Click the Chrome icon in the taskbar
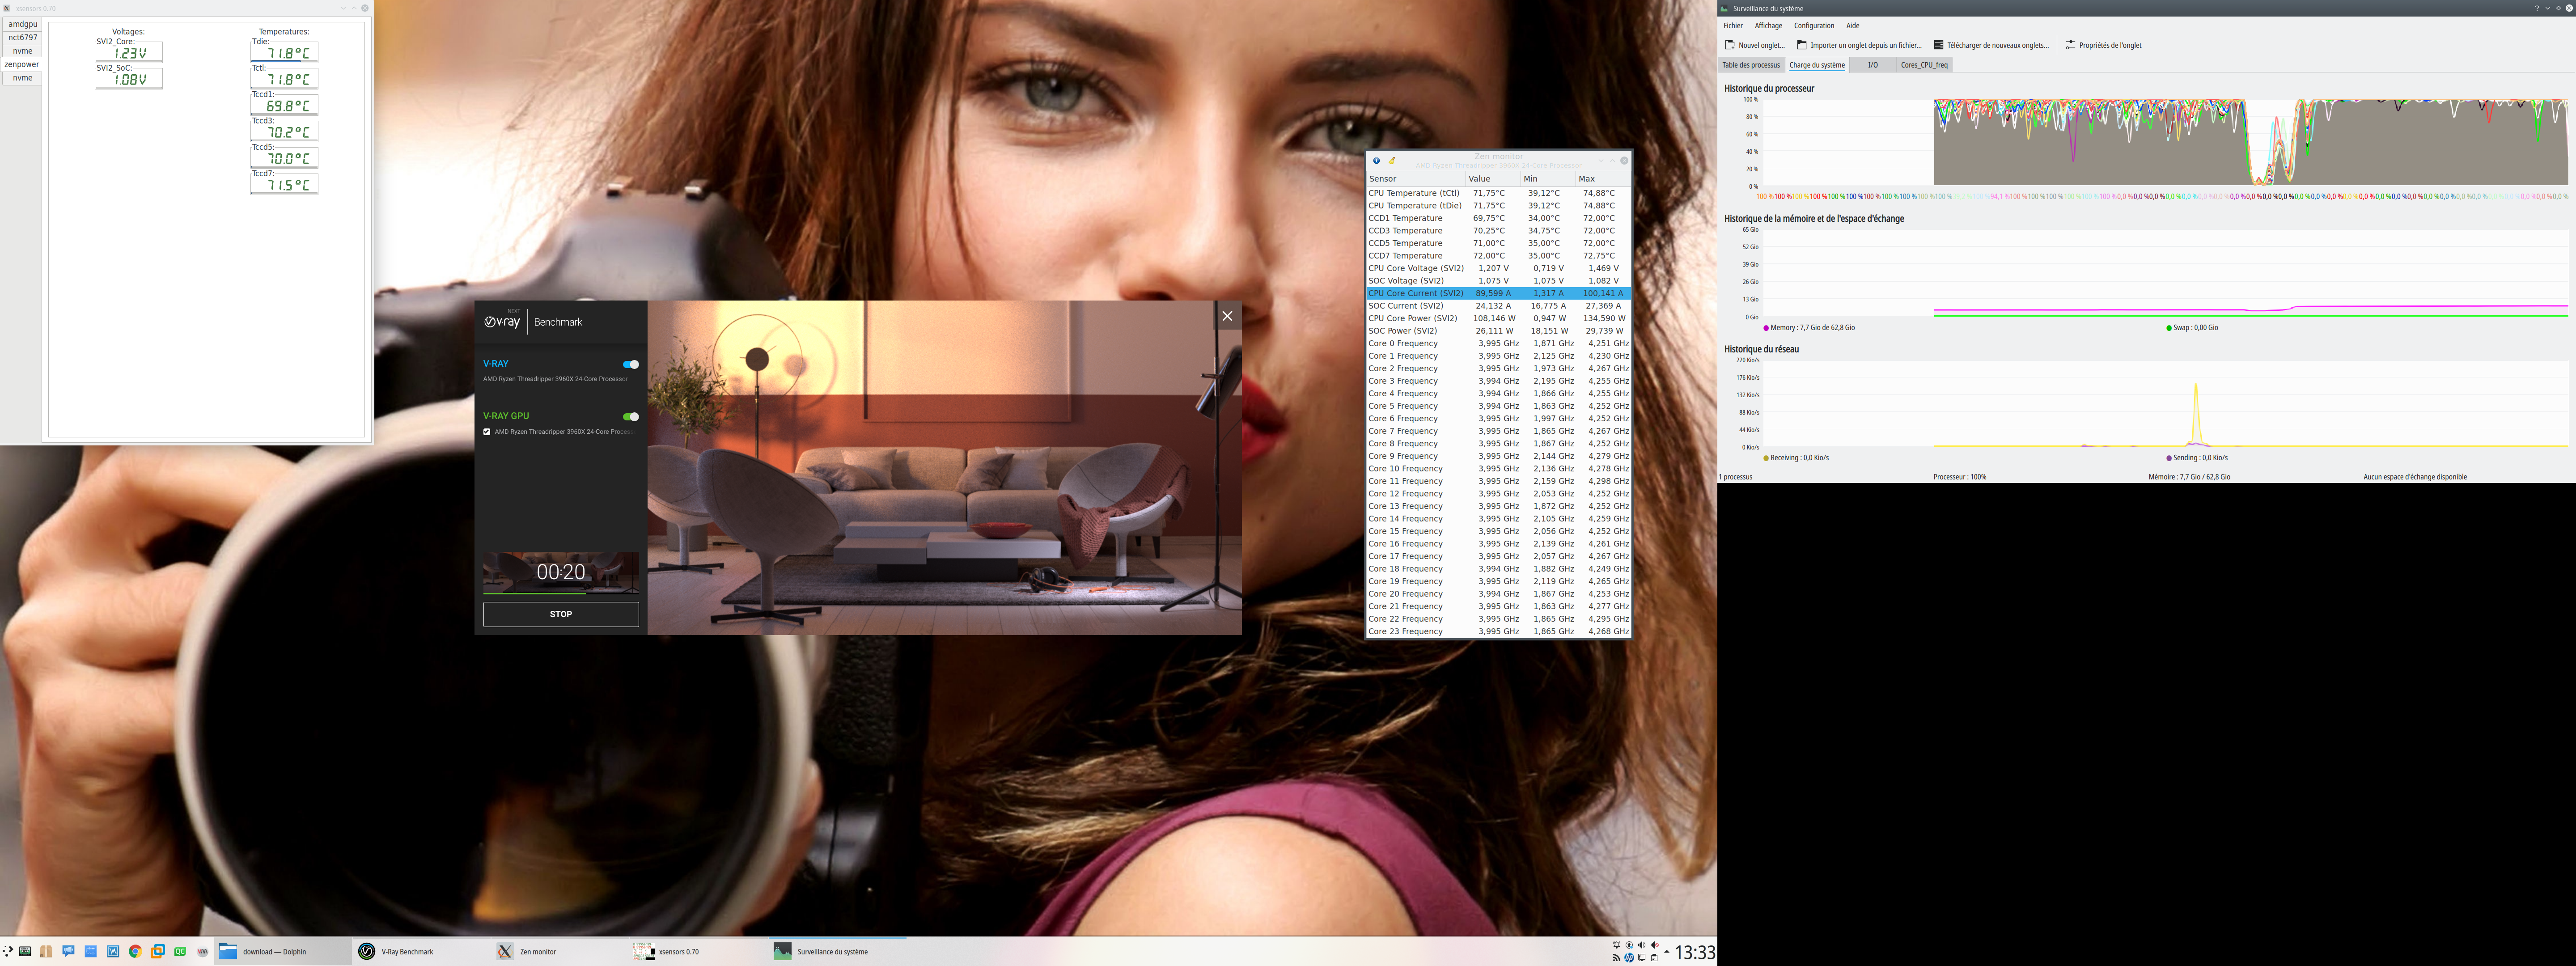This screenshot has height=966, width=2576. [135, 952]
